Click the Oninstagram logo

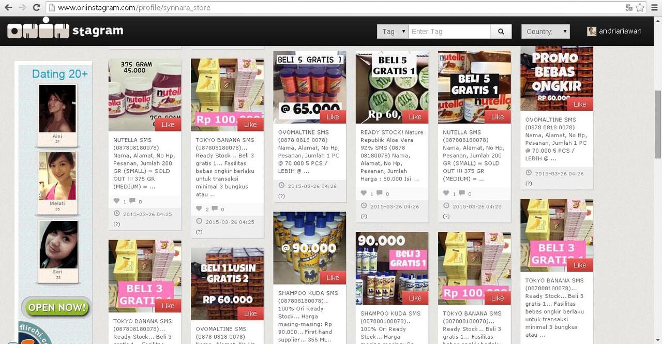click(65, 29)
